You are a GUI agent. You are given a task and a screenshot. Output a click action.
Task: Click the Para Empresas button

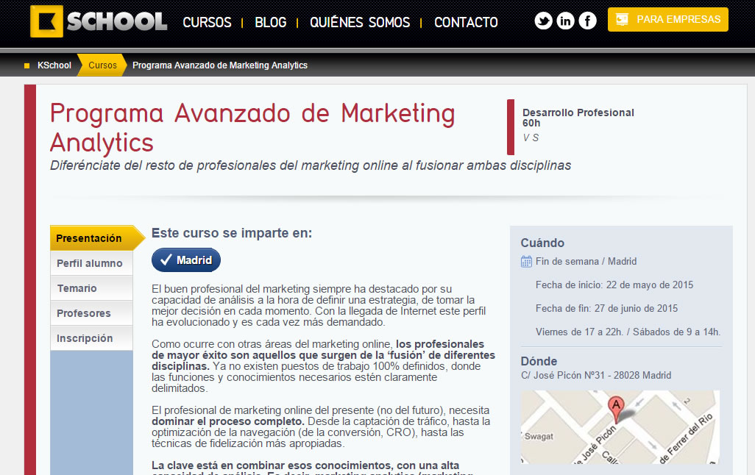(667, 20)
